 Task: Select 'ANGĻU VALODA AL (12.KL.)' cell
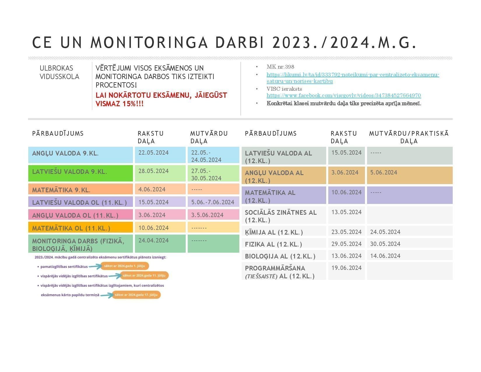pos(284,175)
